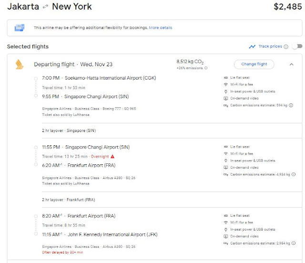Click the Jakarta–New York round-trip arrows icon
Viewport: 305px width, 263px height.
click(46, 7)
